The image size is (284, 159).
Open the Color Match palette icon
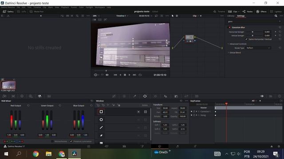pyautogui.click(x=13, y=96)
